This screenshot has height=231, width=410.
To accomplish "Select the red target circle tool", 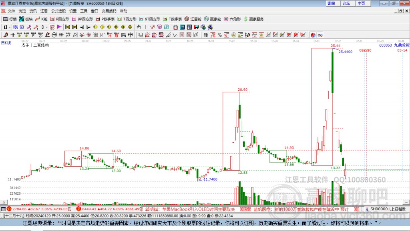I will [82, 35].
